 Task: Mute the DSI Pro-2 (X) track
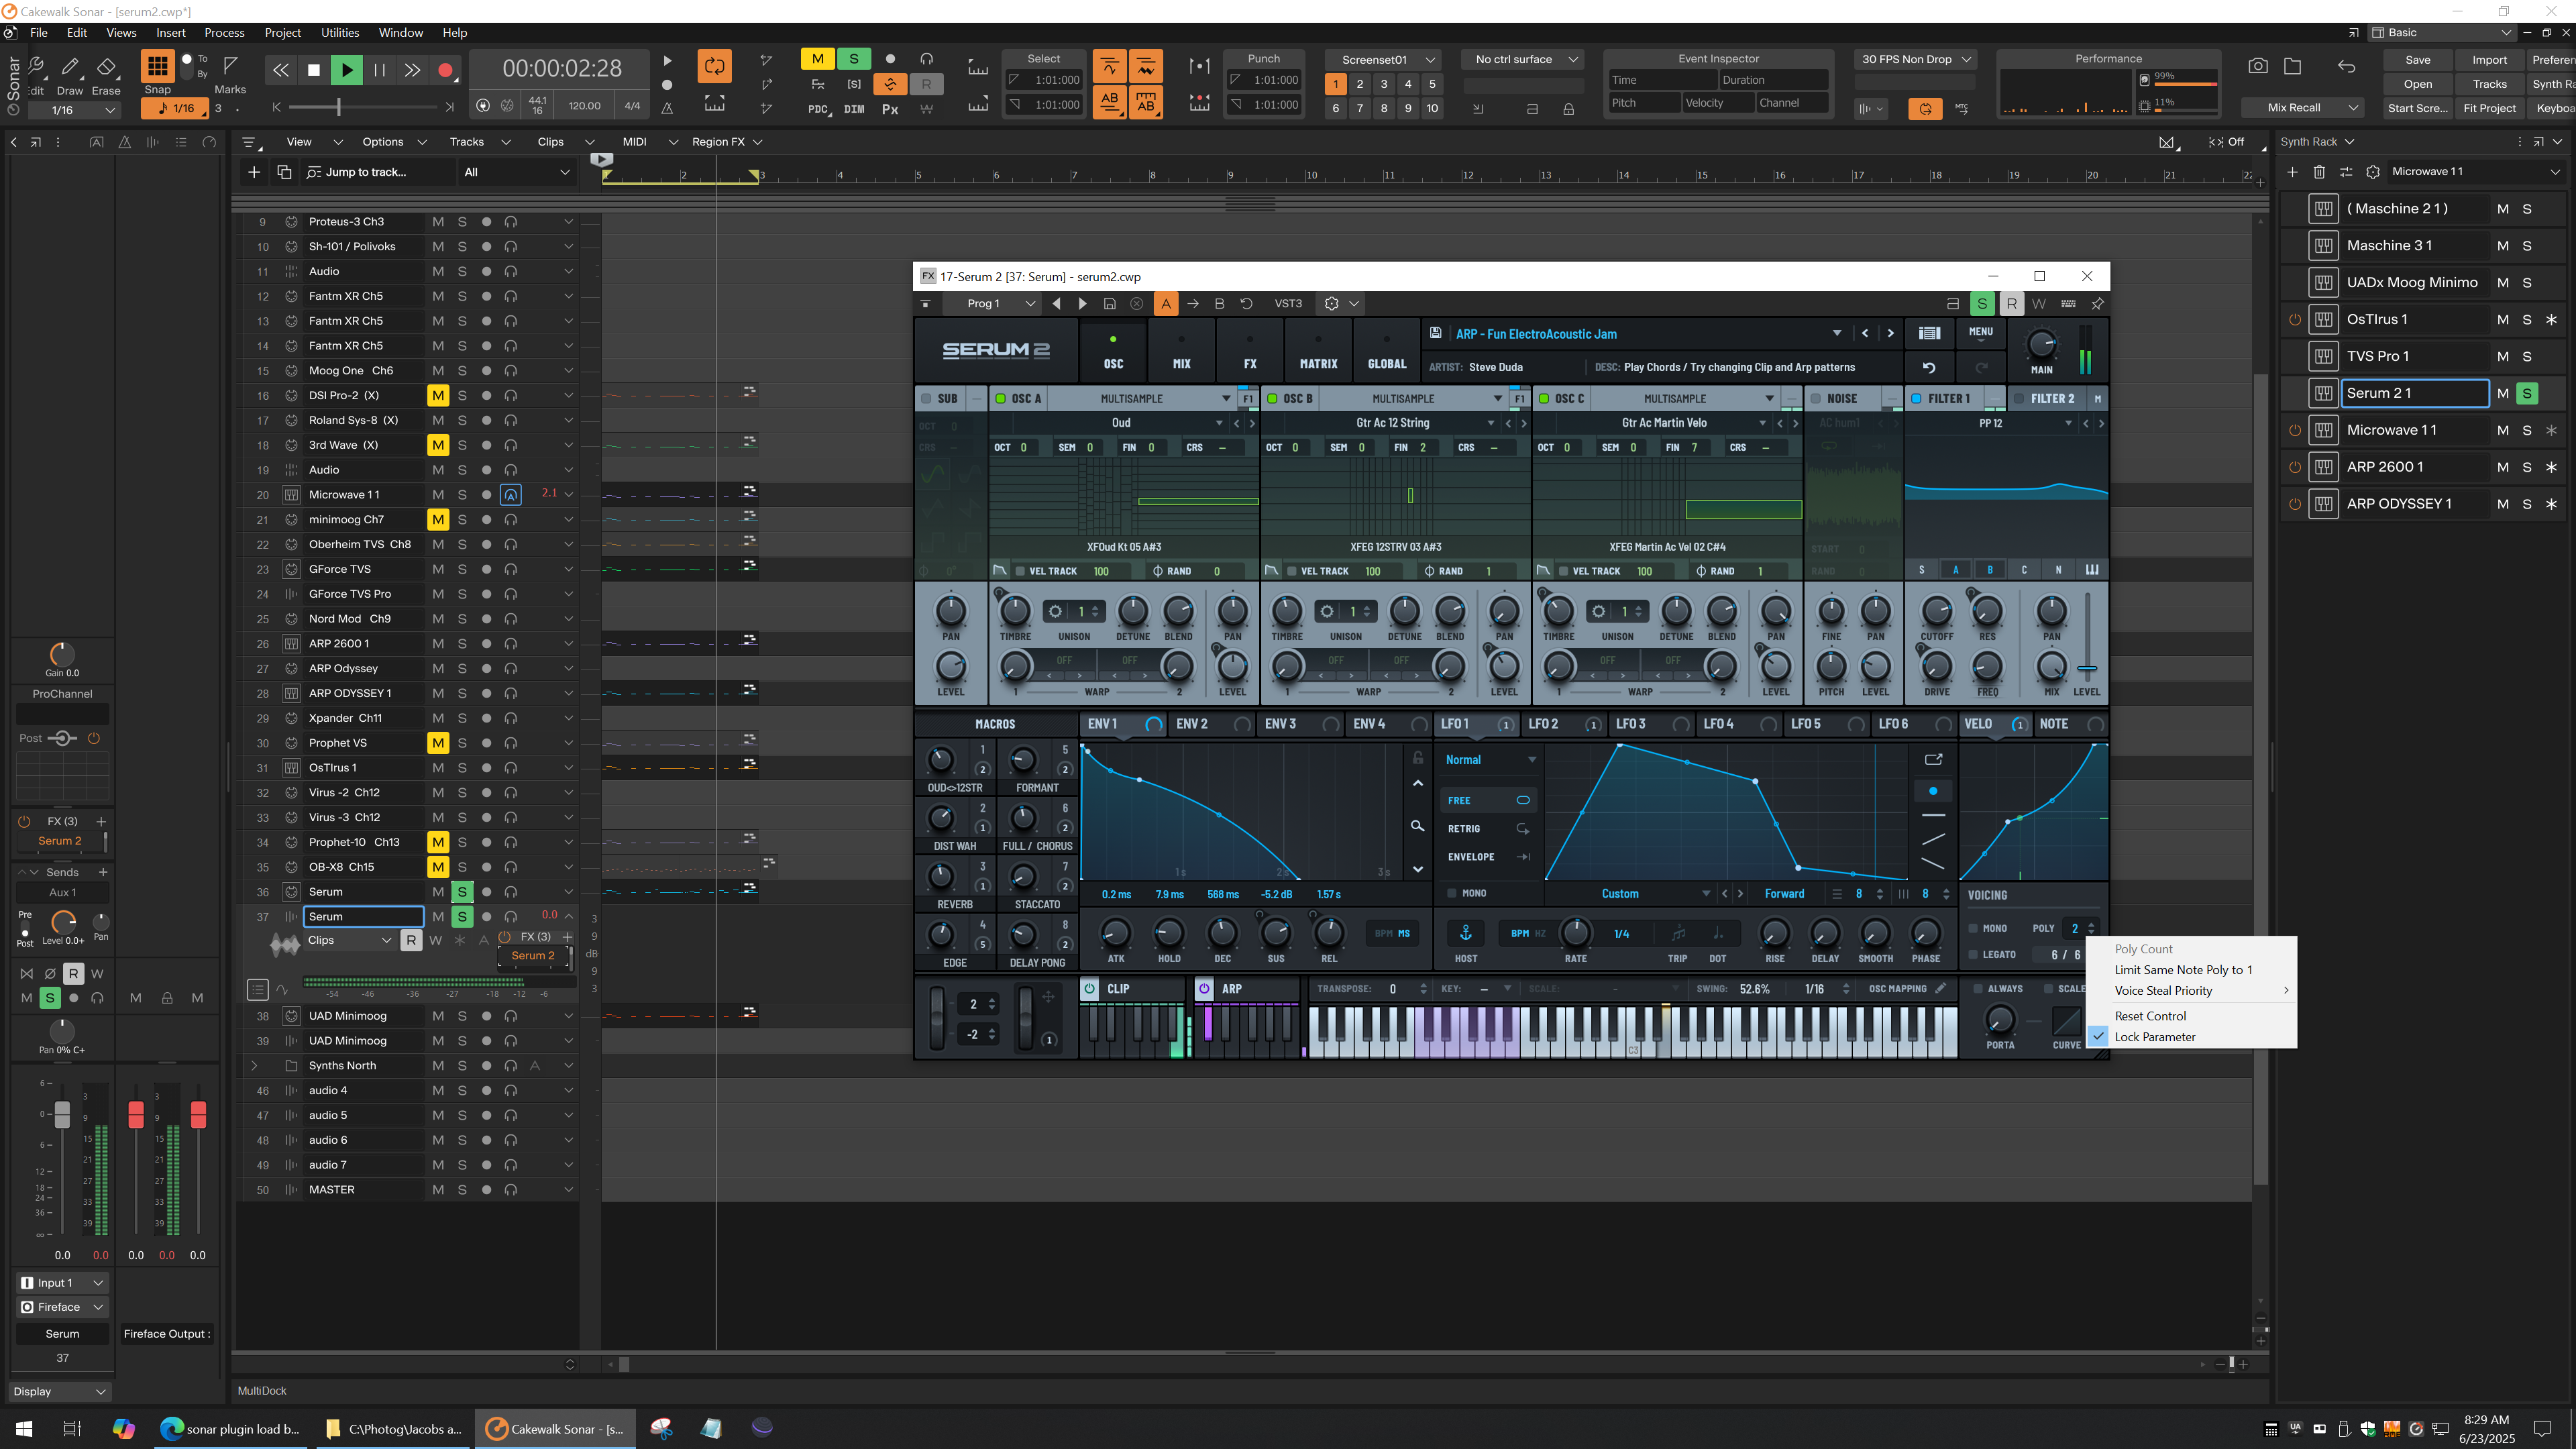[x=437, y=395]
